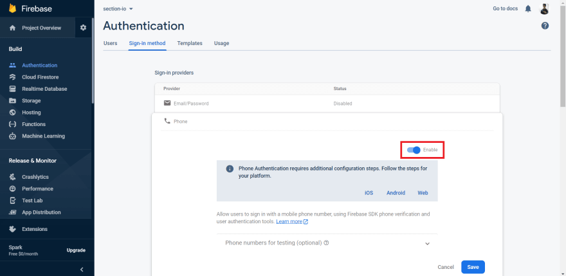
Task: Click the sidebar vertical scrollbar
Action: click(93, 61)
